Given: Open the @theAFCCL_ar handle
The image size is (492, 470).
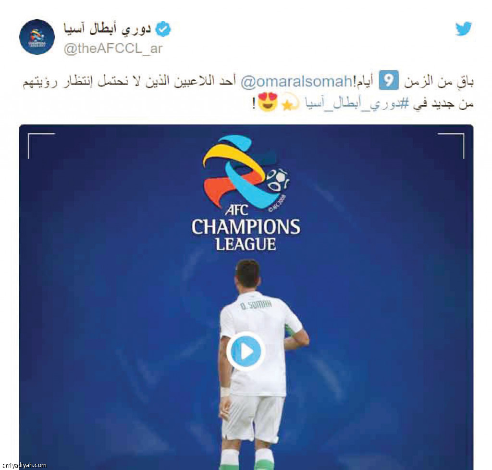Looking at the screenshot, I should (113, 49).
